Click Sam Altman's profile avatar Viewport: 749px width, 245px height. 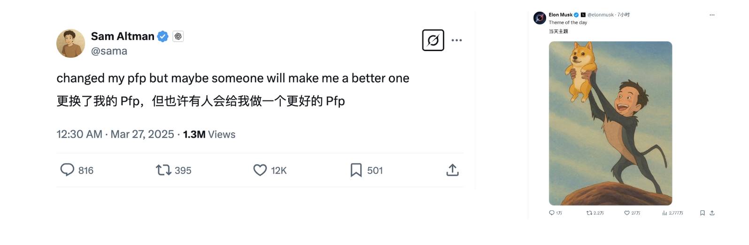[x=70, y=43]
